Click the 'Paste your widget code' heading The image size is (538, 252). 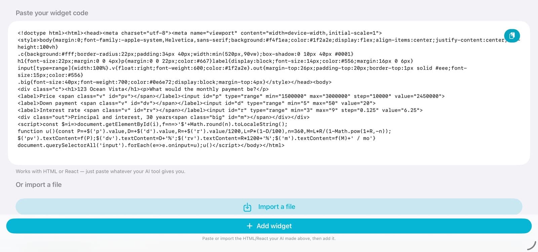[52, 13]
